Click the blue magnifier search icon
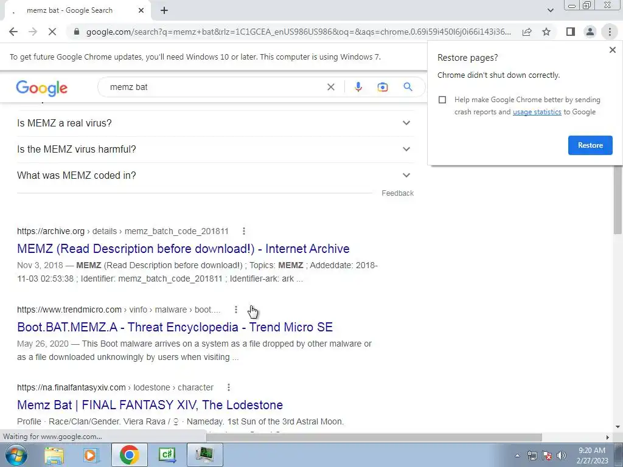Screen dimensions: 623x467 [x=408, y=87]
